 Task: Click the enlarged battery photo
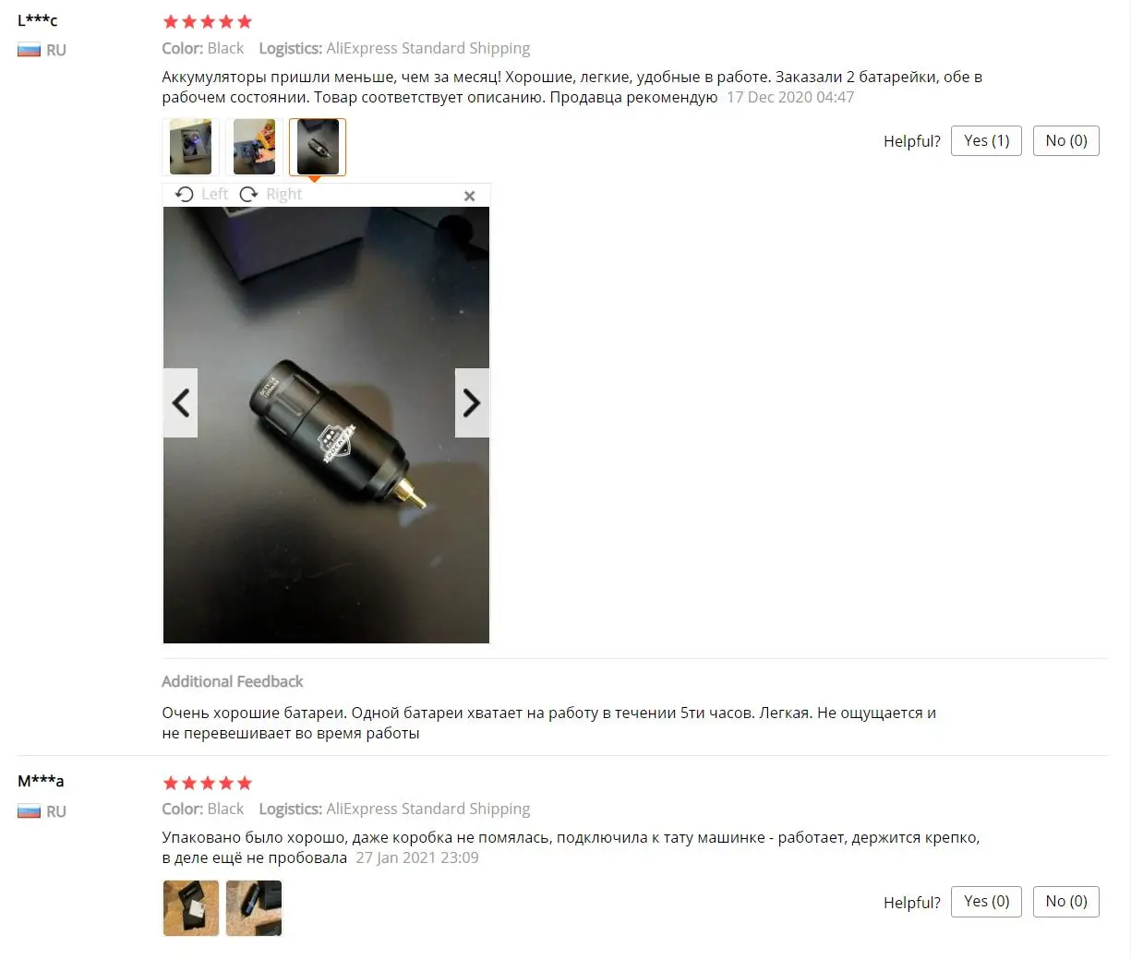point(326,425)
